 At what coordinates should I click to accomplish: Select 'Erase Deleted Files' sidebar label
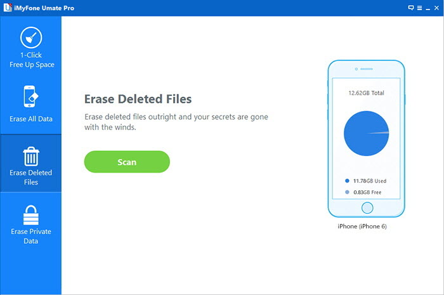click(30, 177)
